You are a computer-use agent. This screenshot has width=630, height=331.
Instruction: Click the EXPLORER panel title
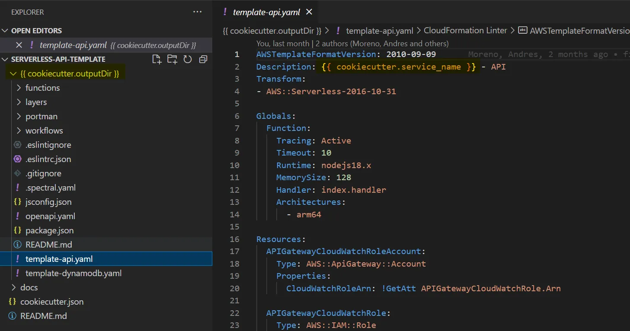point(28,12)
